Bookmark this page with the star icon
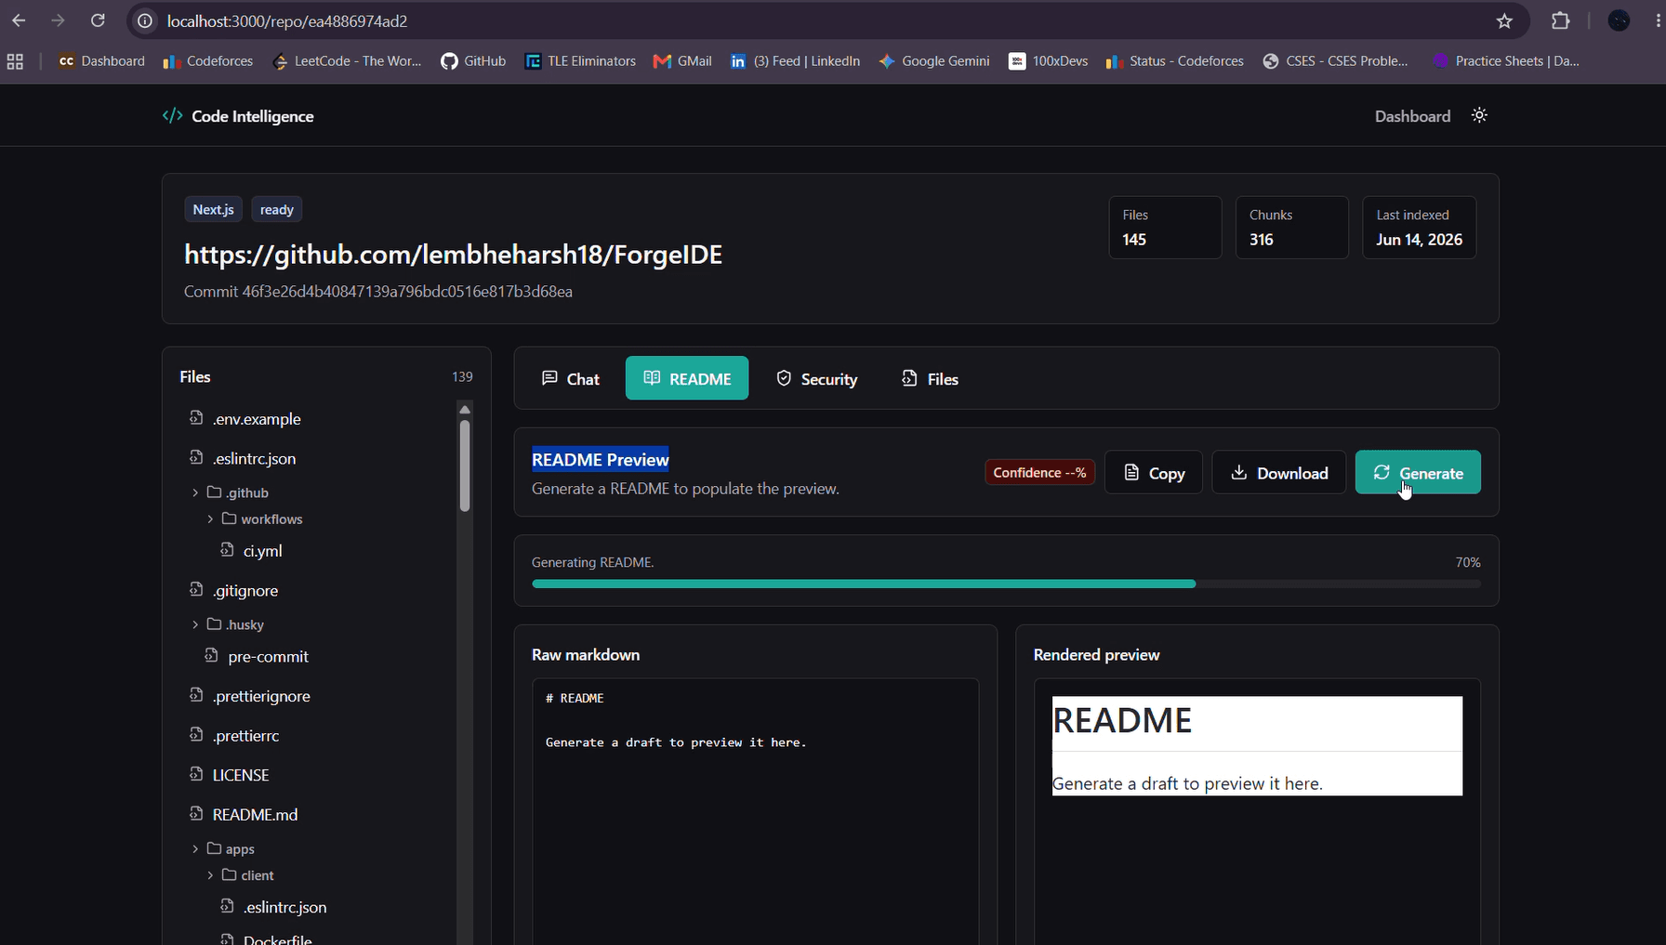Screen dimensions: 1666x945 pos(1504,20)
